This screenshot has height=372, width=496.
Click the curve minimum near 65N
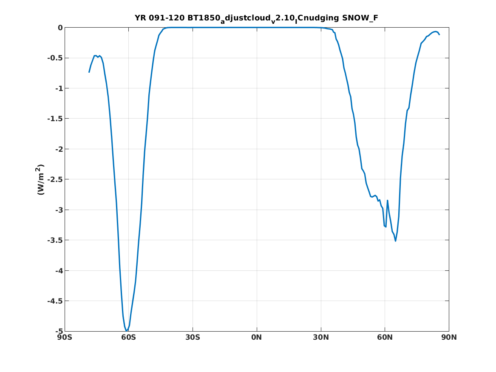point(395,241)
